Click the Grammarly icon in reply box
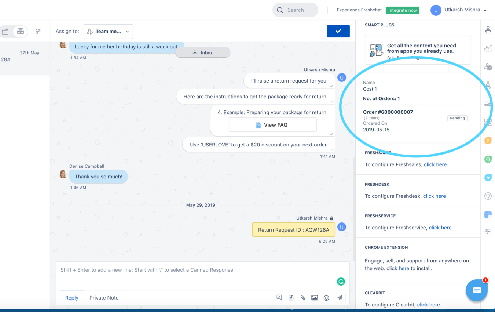 click(x=341, y=282)
